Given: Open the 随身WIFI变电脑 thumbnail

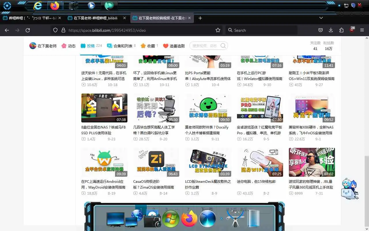Looking at the screenshot, I should (x=260, y=162).
